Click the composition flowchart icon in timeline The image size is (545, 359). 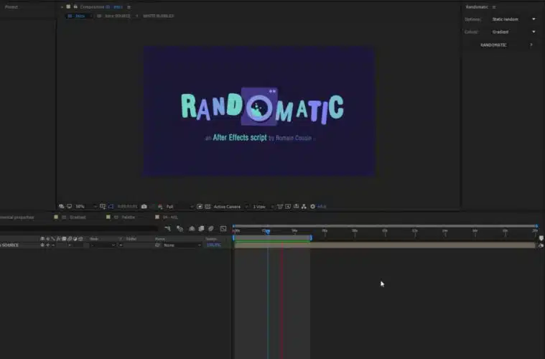(x=168, y=228)
